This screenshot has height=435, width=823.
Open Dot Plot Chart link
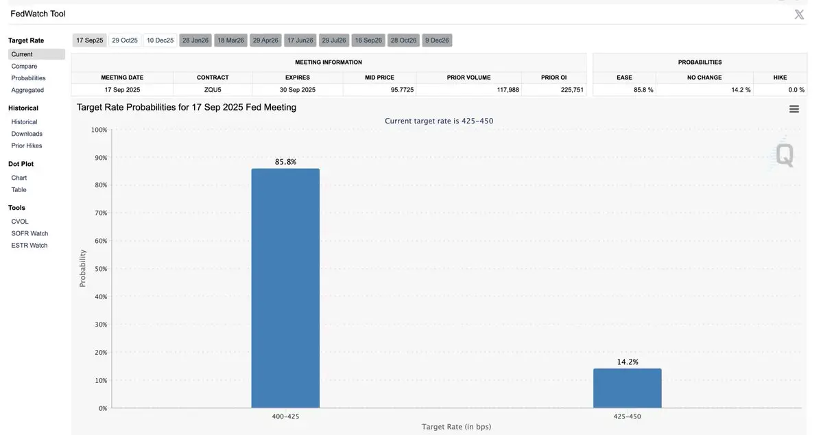coord(19,178)
